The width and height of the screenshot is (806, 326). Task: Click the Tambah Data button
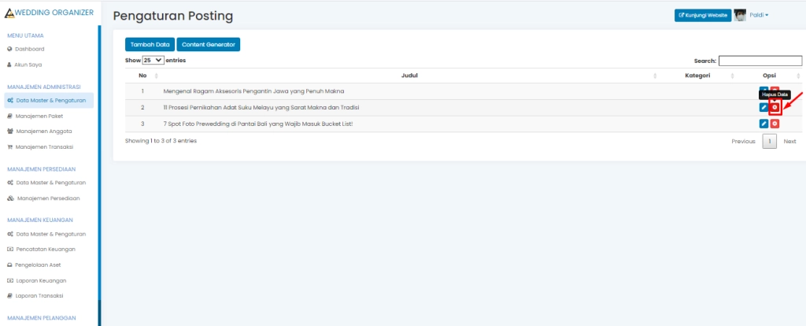(x=150, y=45)
